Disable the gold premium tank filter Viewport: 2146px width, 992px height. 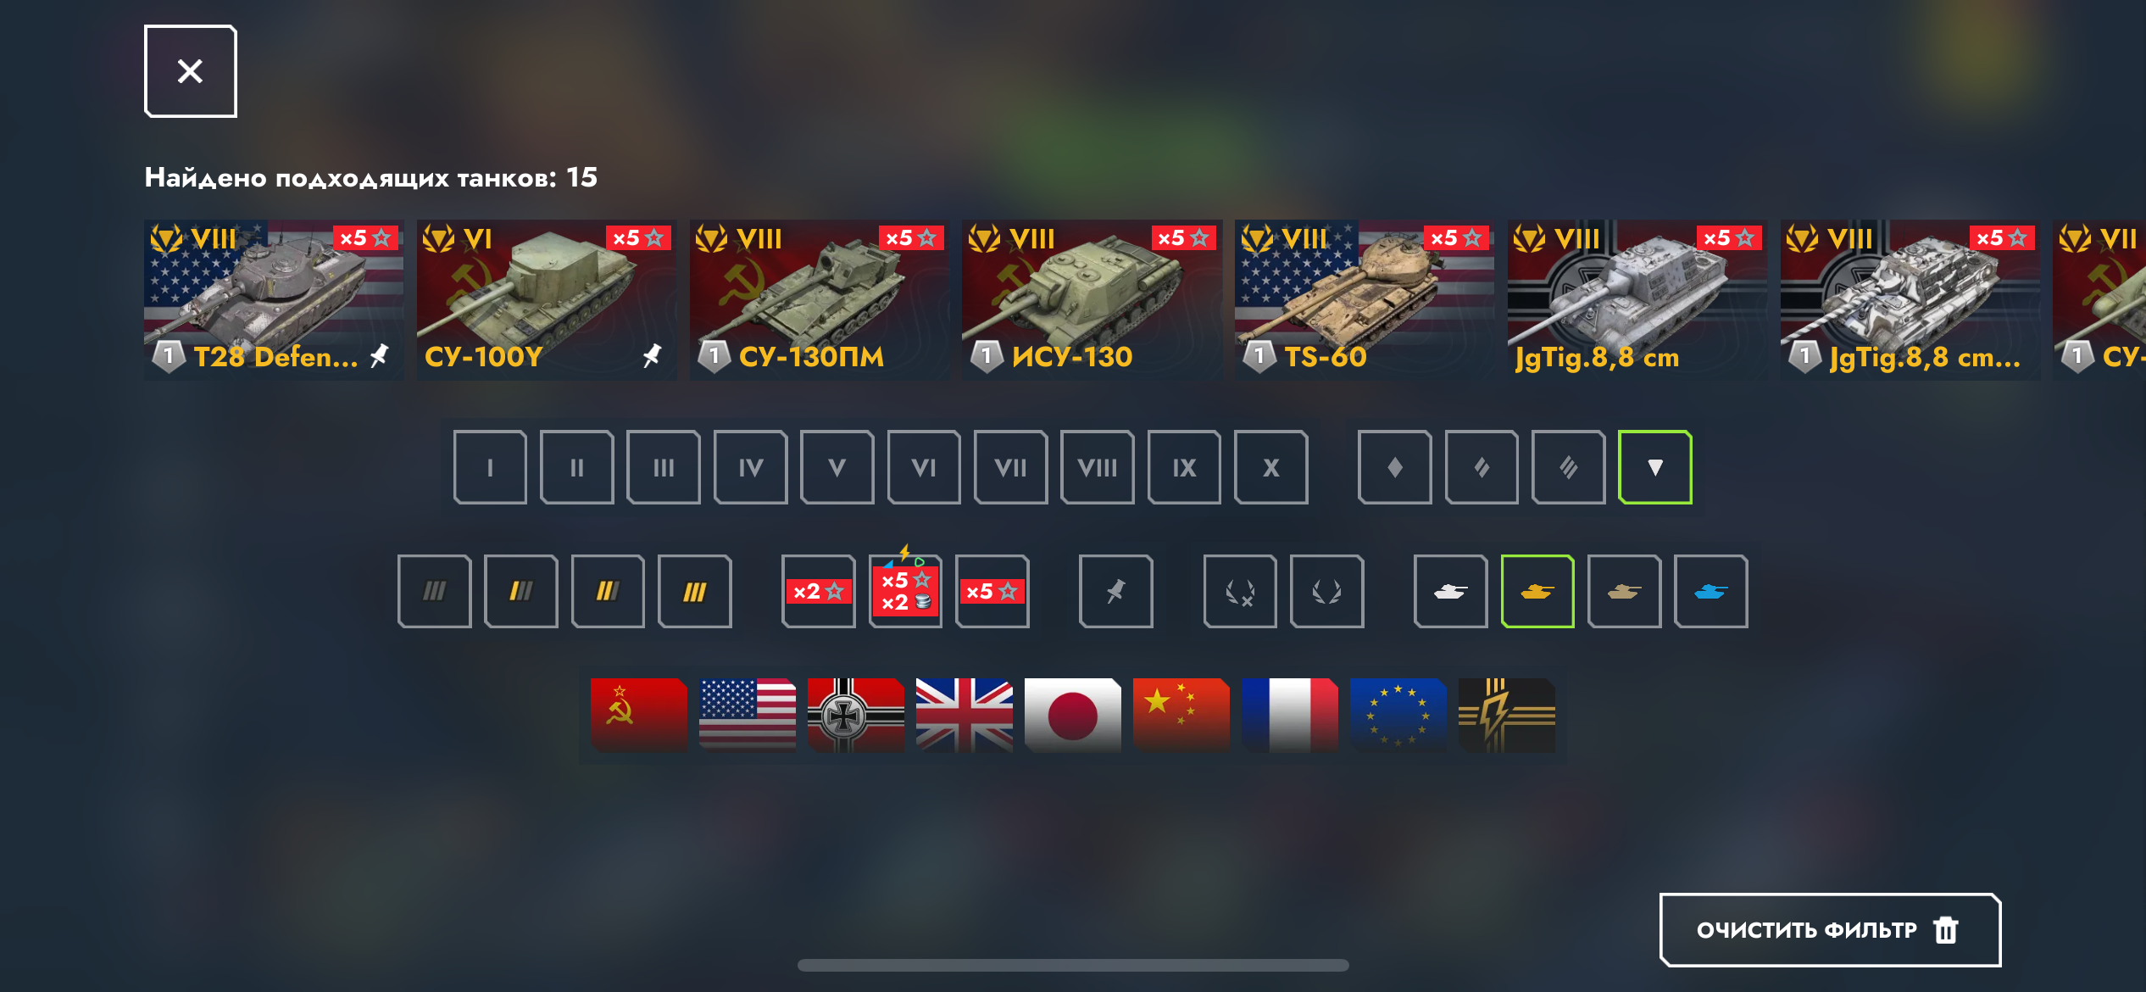tap(1537, 591)
